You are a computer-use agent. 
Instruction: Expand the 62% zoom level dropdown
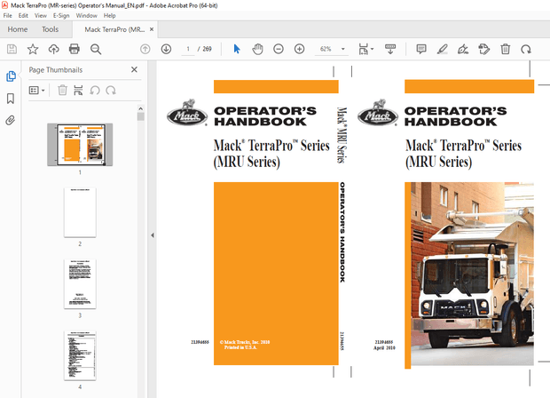(x=343, y=49)
